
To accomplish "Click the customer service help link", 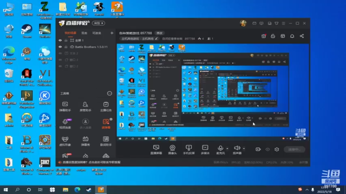I will pyautogui.click(x=91, y=163).
